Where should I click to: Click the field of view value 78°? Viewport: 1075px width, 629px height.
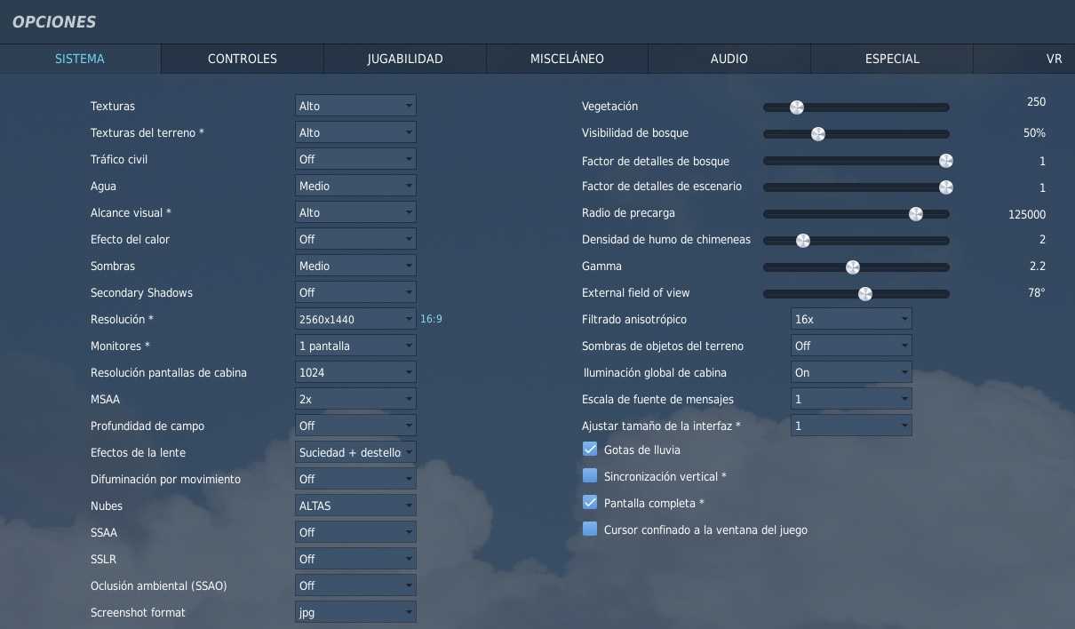tap(1037, 292)
